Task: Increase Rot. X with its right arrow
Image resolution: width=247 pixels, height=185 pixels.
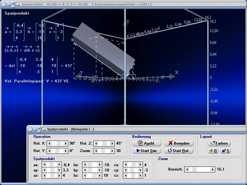Action: (65, 143)
